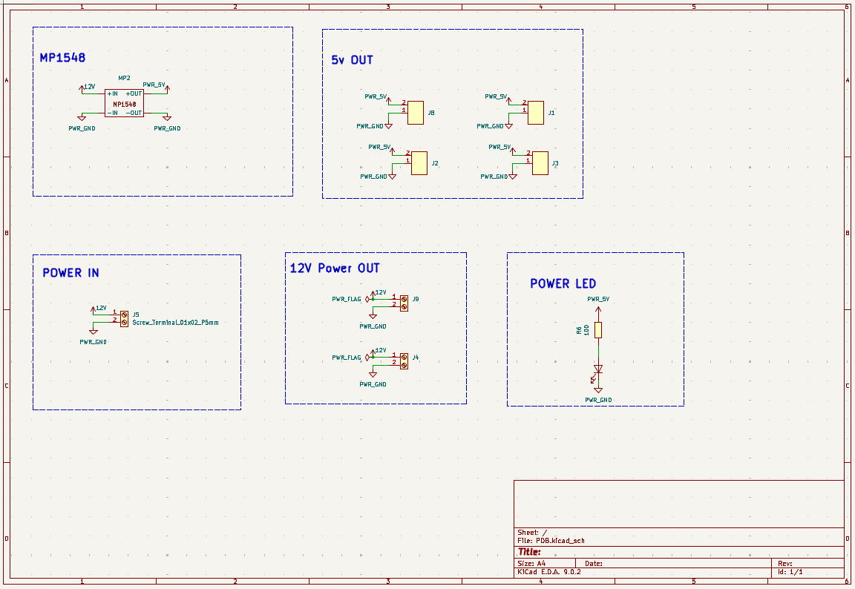Click the 12V Power OUT heading
This screenshot has height=589, width=855.
point(335,268)
